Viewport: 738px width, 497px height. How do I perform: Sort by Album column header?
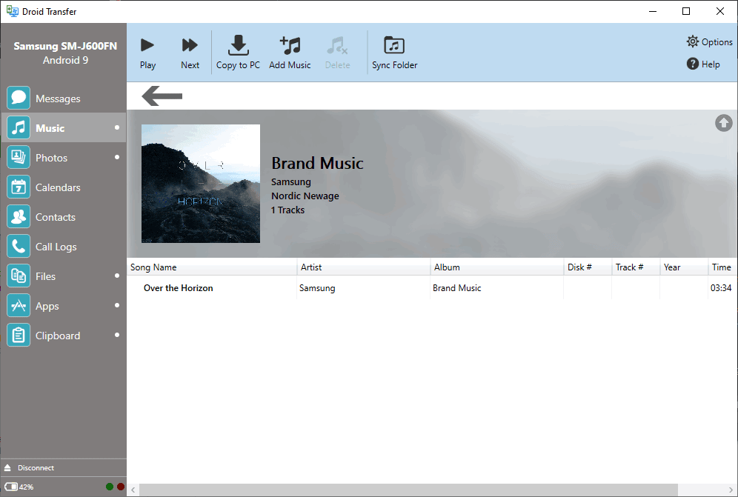[x=497, y=267]
